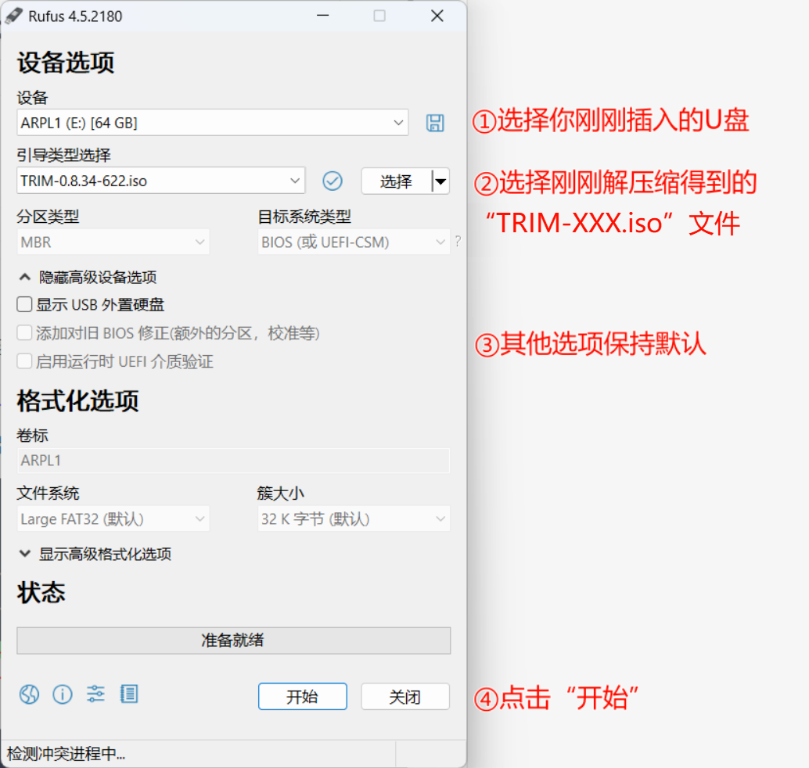Click the 准备就绪 progress bar
Screen dimensions: 809x768
pyautogui.click(x=233, y=641)
